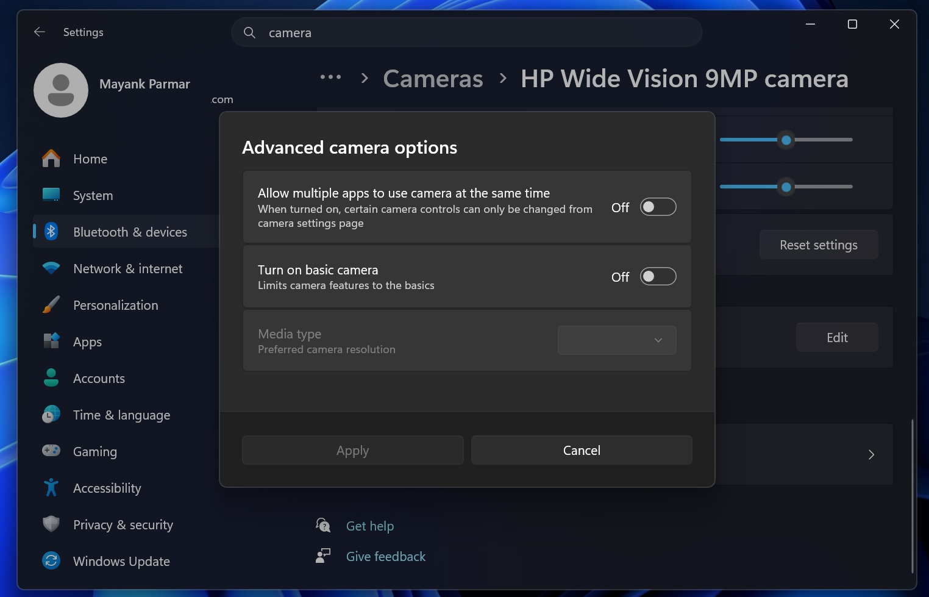Click the Mayank Parmar account name

tap(144, 84)
